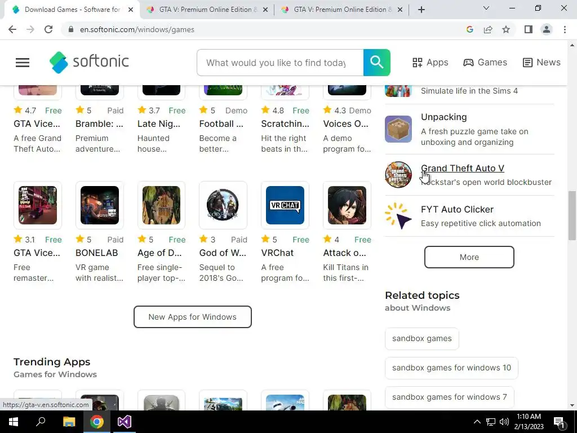The height and width of the screenshot is (433, 577).
Task: Open the Chrome profile avatar
Action: [547, 29]
